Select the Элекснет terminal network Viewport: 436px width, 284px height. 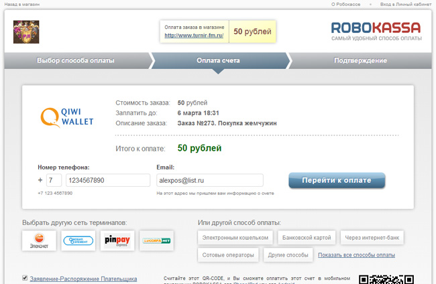(39, 240)
